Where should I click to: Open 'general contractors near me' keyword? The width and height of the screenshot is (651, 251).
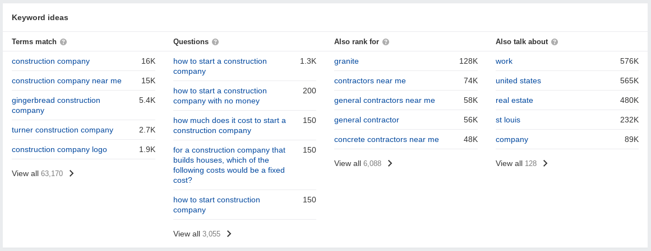pyautogui.click(x=385, y=100)
